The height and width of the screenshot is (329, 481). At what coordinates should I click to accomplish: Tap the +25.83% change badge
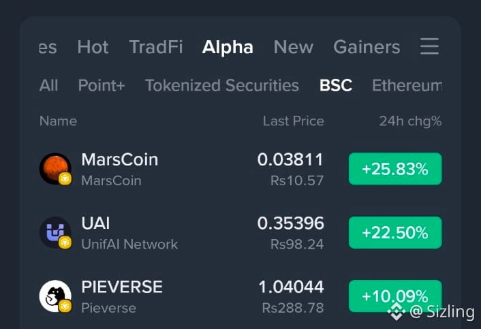pos(395,169)
